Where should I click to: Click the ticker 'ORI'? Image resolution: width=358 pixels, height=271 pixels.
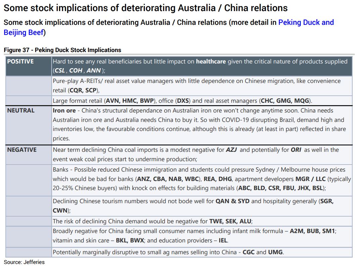[x=296, y=150]
